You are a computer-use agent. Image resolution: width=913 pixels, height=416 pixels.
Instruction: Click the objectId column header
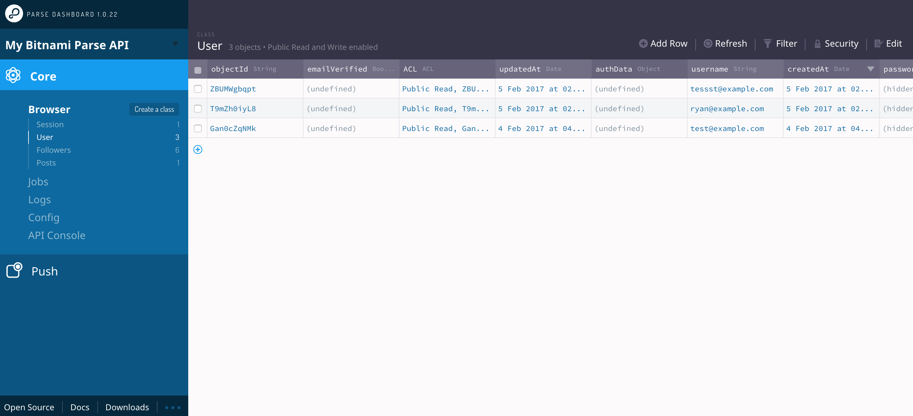(255, 69)
